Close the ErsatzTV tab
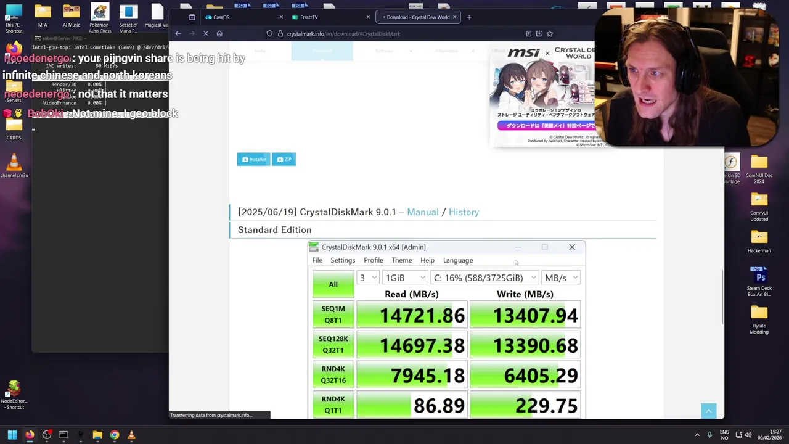789x444 pixels. [368, 17]
